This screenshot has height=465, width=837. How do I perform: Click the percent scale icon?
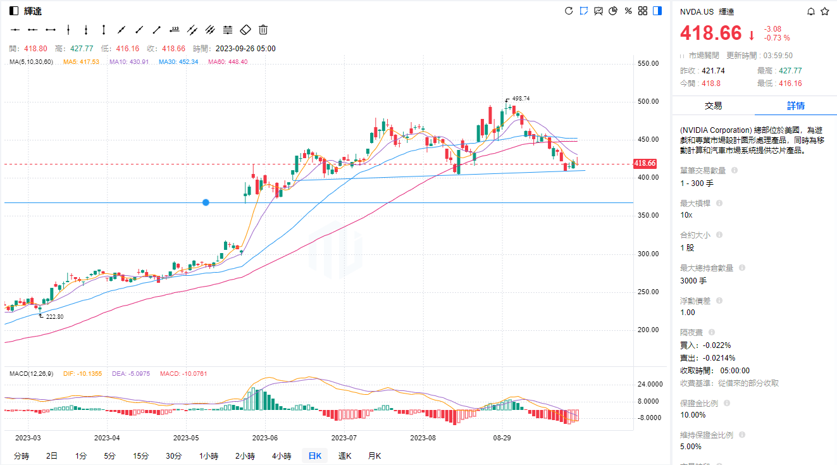[628, 11]
